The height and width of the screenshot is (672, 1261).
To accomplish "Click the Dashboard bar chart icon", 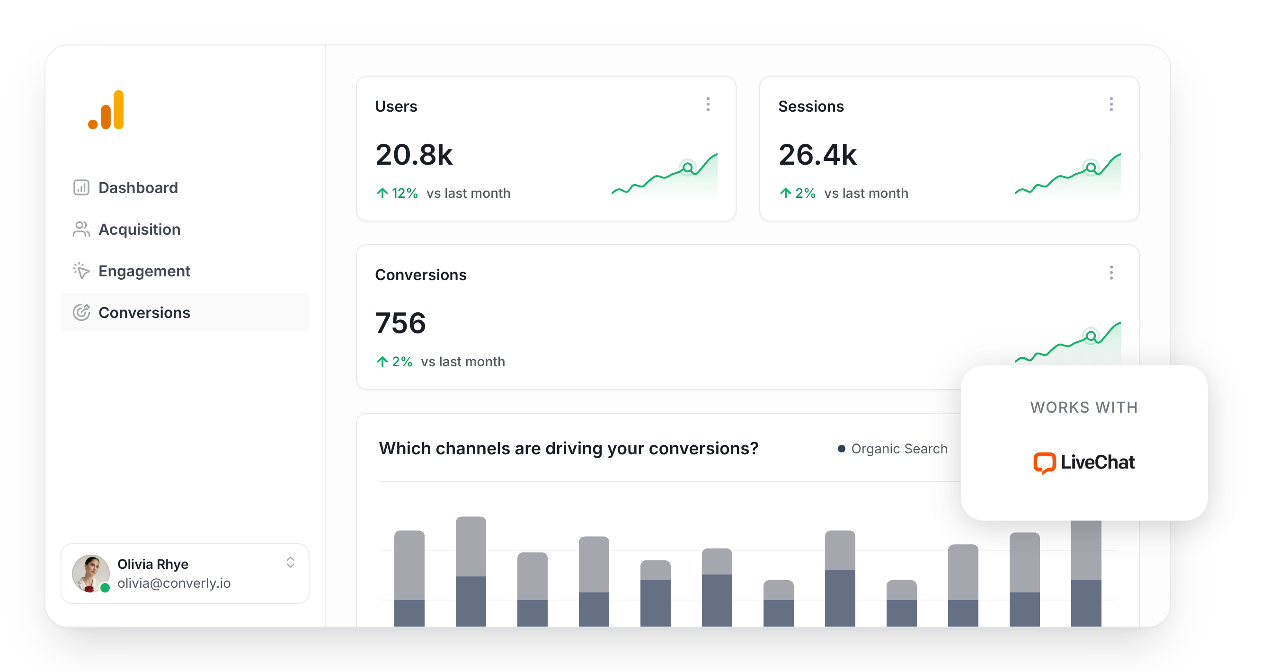I will coord(81,187).
